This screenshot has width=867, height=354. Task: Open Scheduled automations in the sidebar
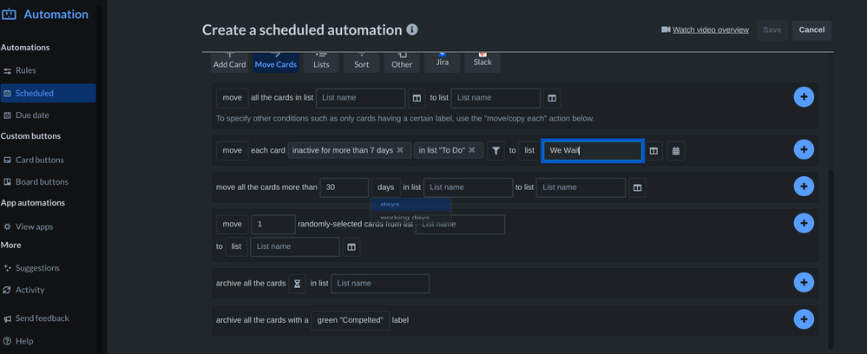coord(48,93)
